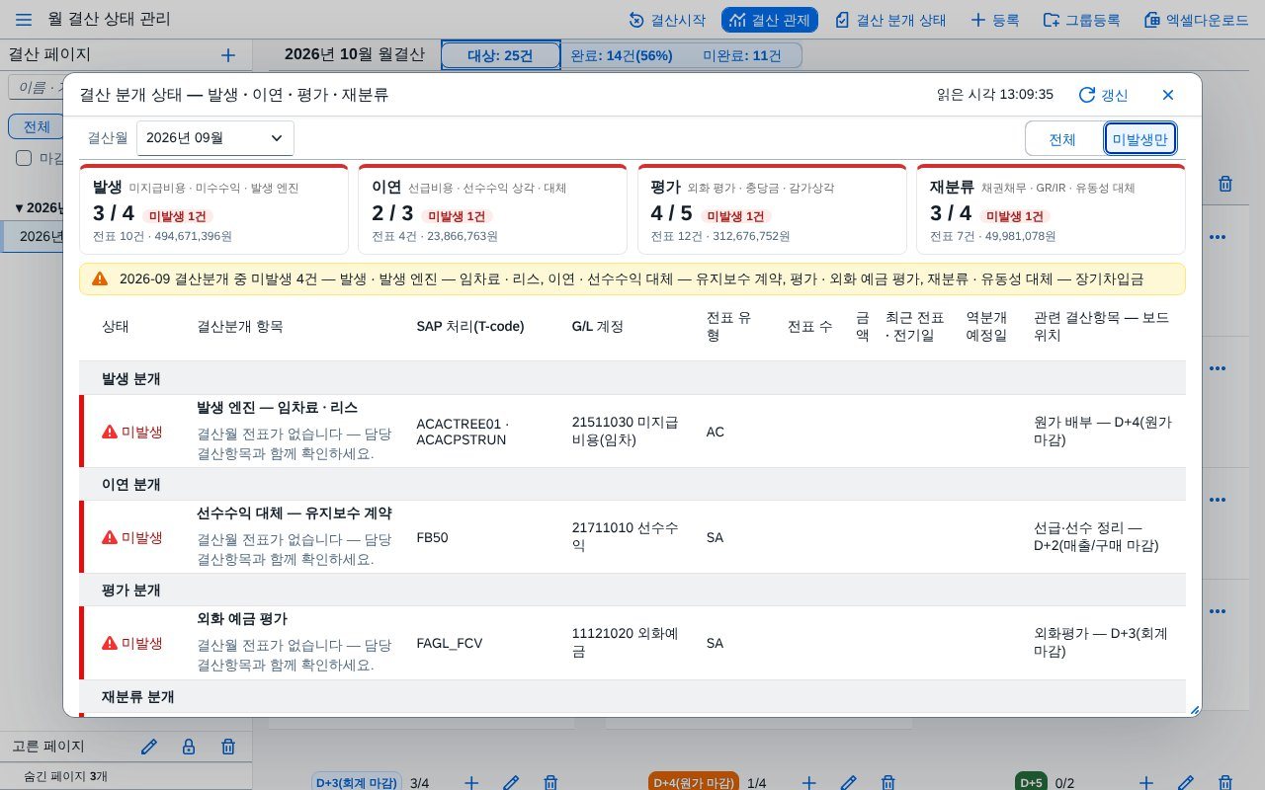This screenshot has height=790, width=1265.
Task: Toggle the 마감 checkbox in sidebar
Action: [x=24, y=158]
